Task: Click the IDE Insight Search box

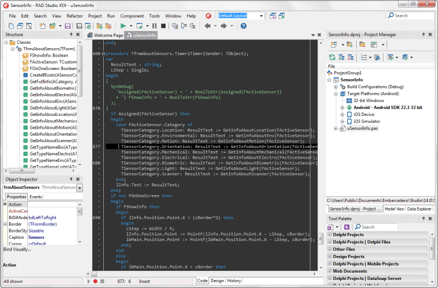Action: (411, 15)
